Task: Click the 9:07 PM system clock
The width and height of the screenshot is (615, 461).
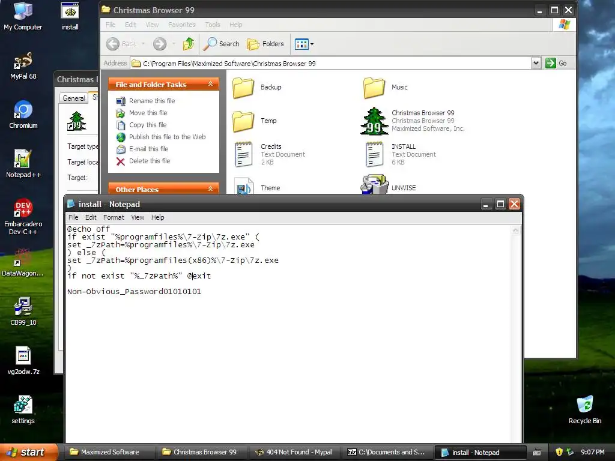Action: click(x=593, y=452)
